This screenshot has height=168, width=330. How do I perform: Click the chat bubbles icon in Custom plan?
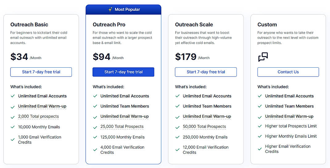(263, 57)
